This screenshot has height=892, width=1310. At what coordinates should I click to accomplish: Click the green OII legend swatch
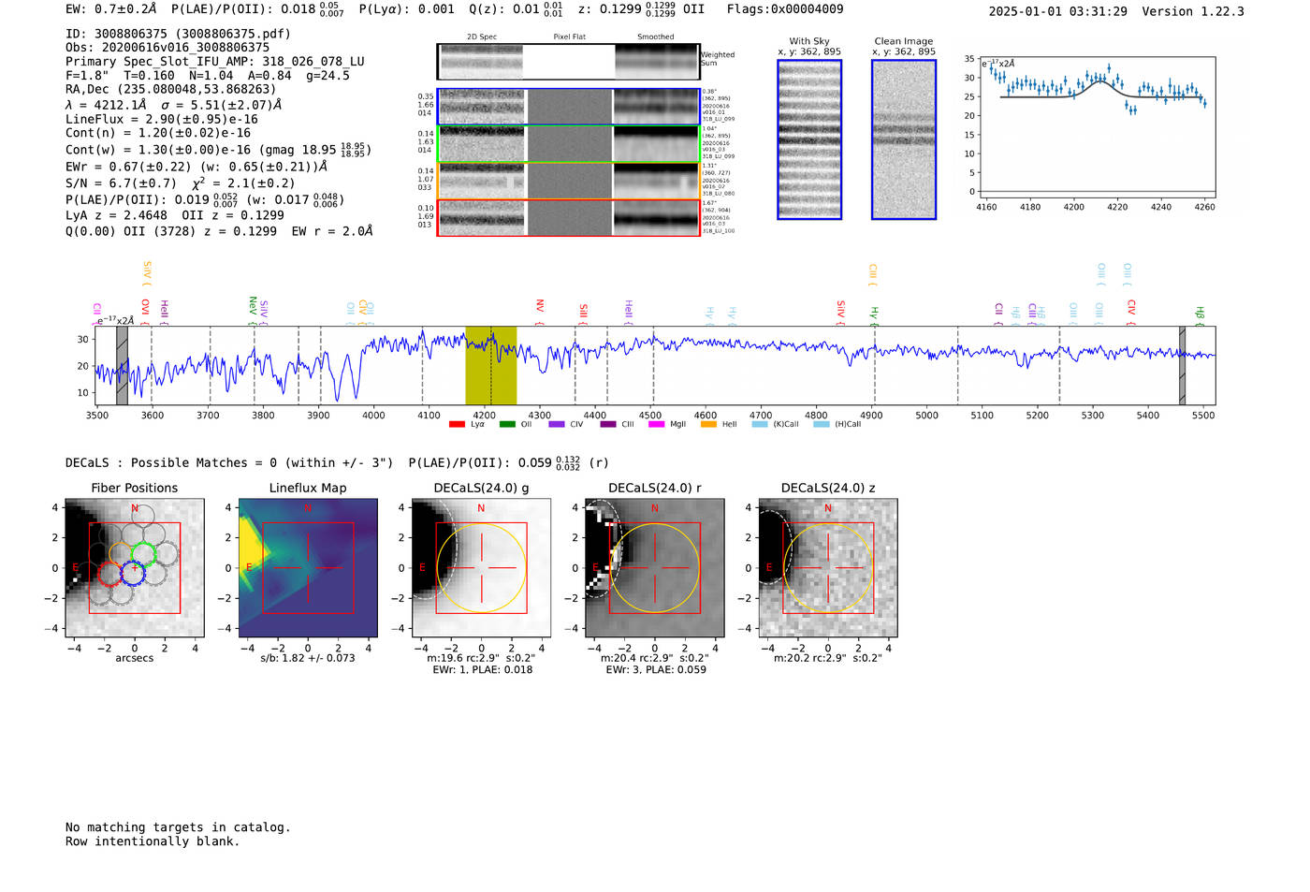coord(507,424)
